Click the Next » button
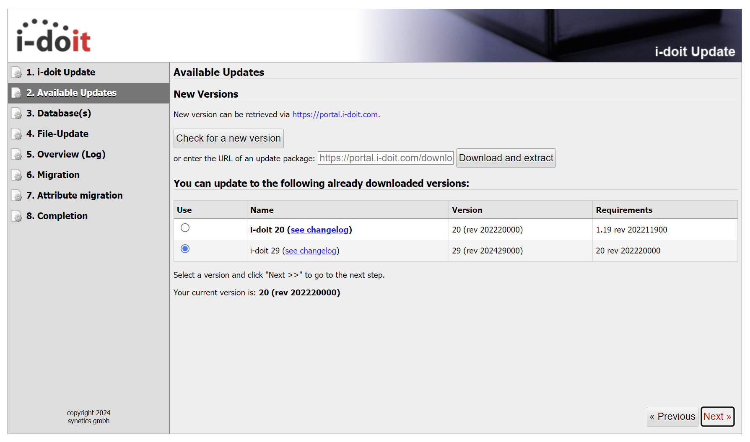The width and height of the screenshot is (750, 442). pyautogui.click(x=717, y=416)
